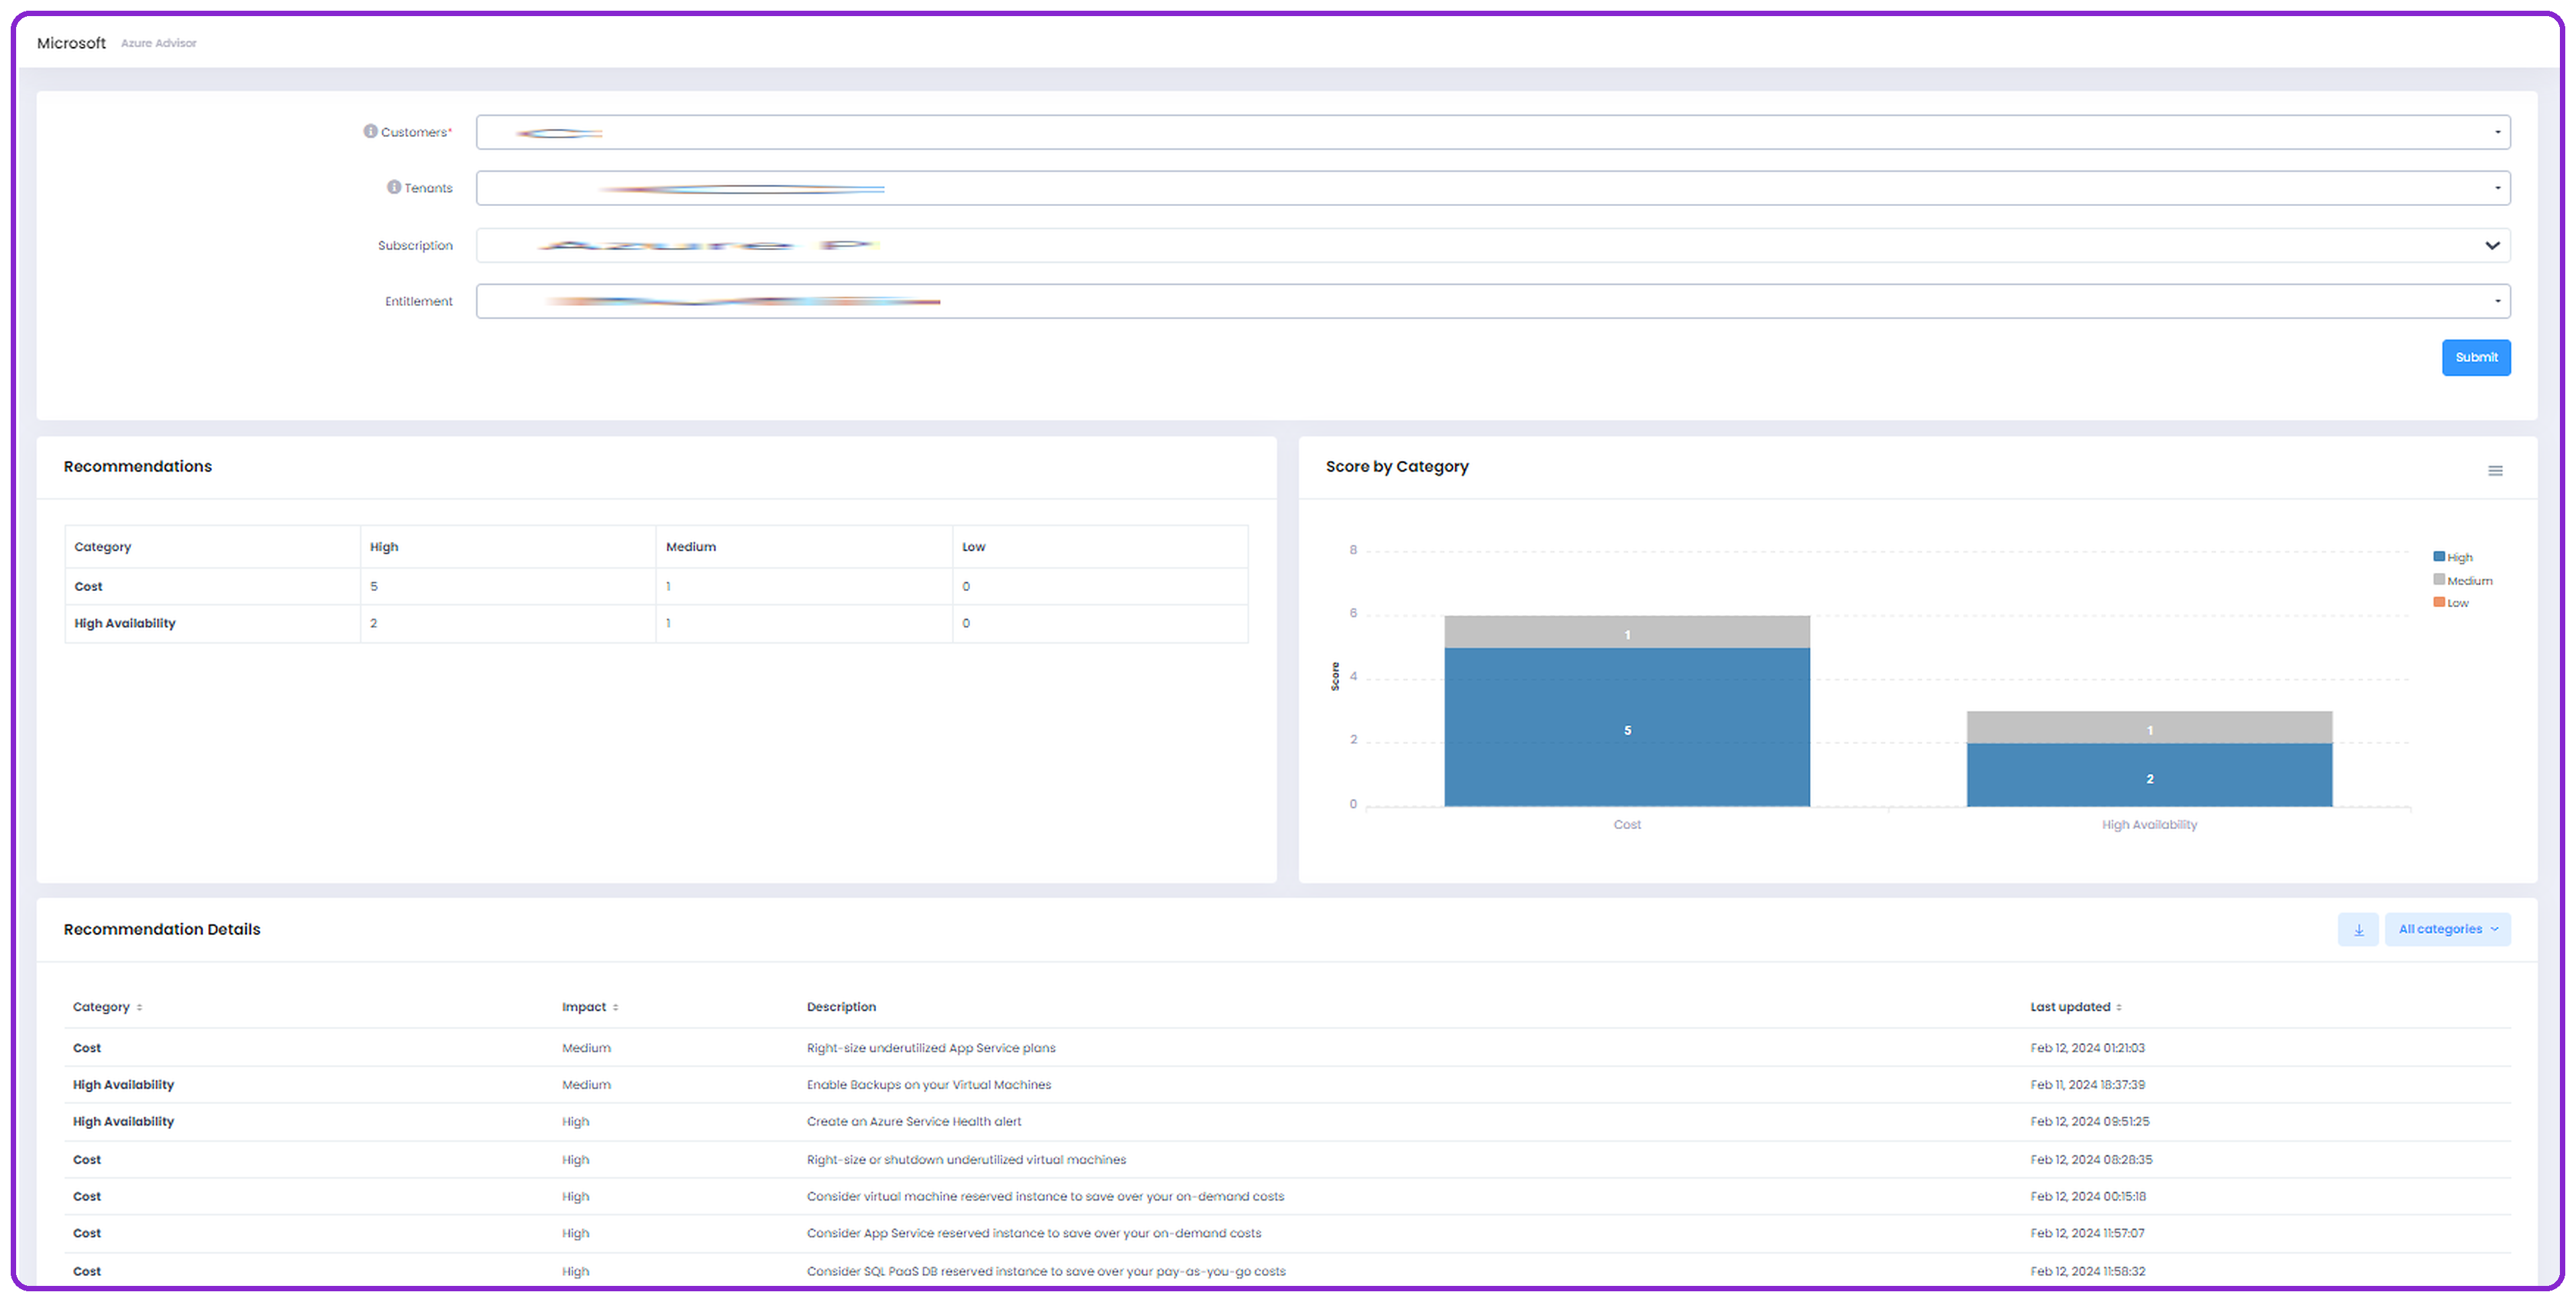
Task: Click the gray Medium bar for Cost
Action: 1627,632
